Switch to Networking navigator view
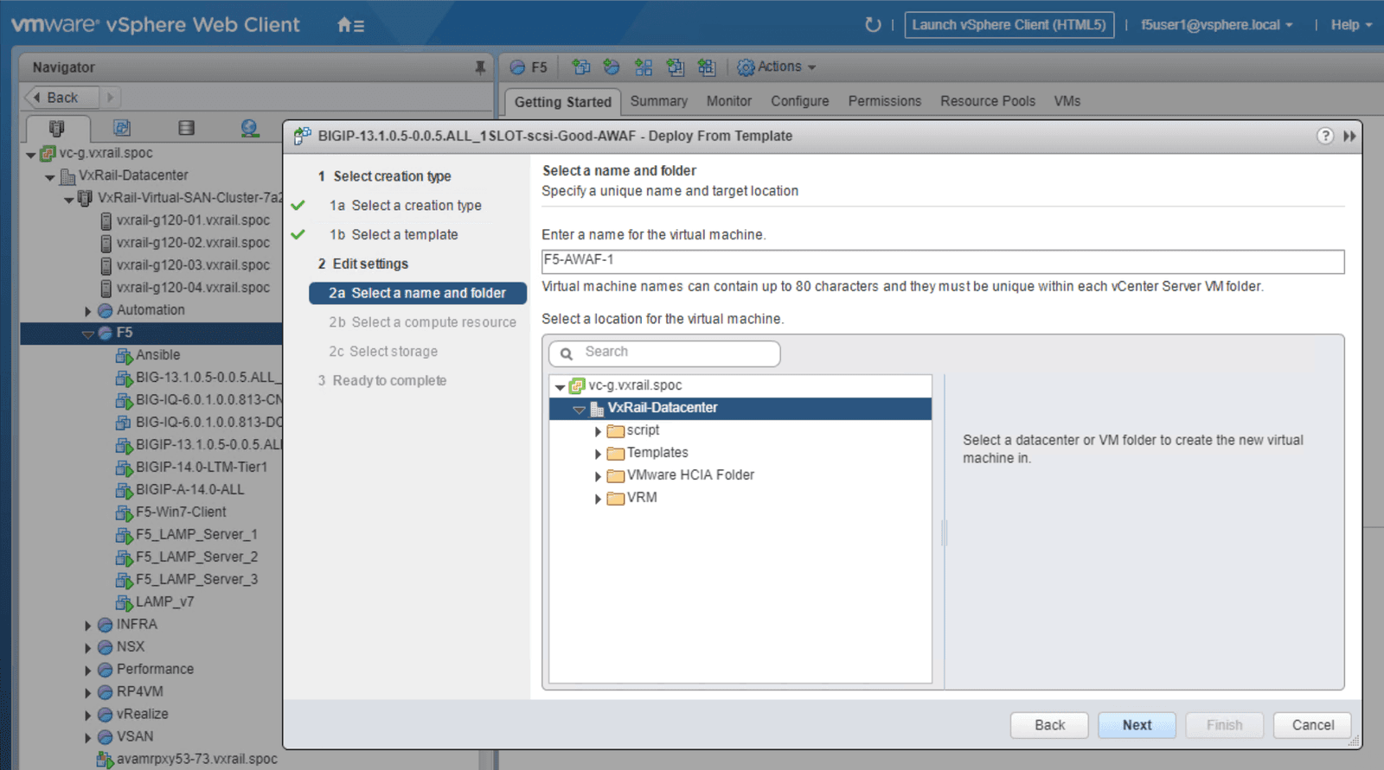Viewport: 1384px width, 770px height. (x=249, y=128)
